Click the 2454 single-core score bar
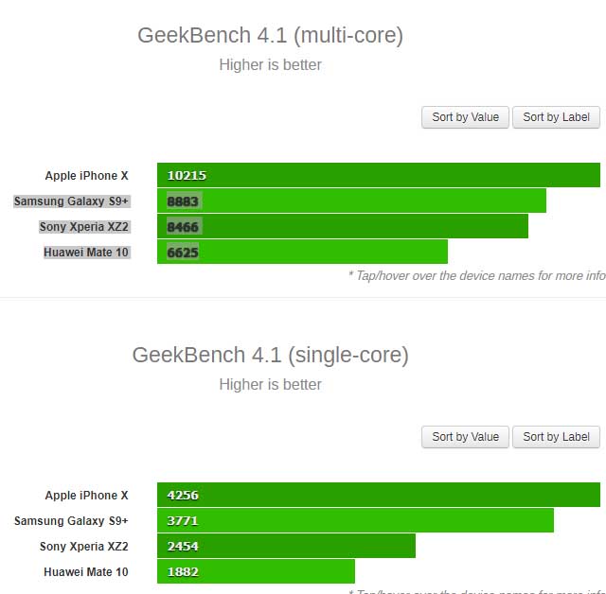 tap(286, 546)
